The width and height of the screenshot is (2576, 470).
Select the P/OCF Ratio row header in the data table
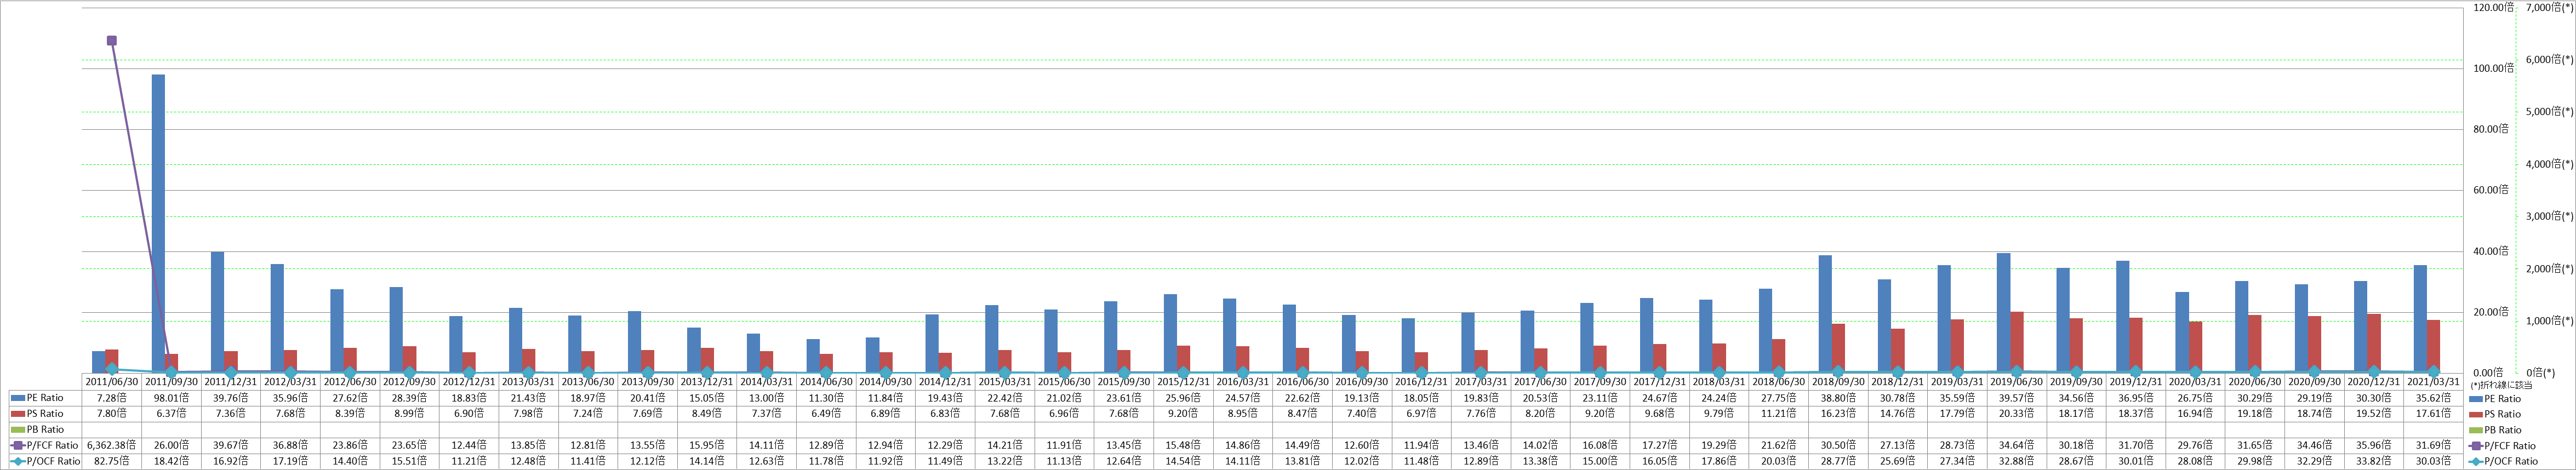tap(45, 461)
